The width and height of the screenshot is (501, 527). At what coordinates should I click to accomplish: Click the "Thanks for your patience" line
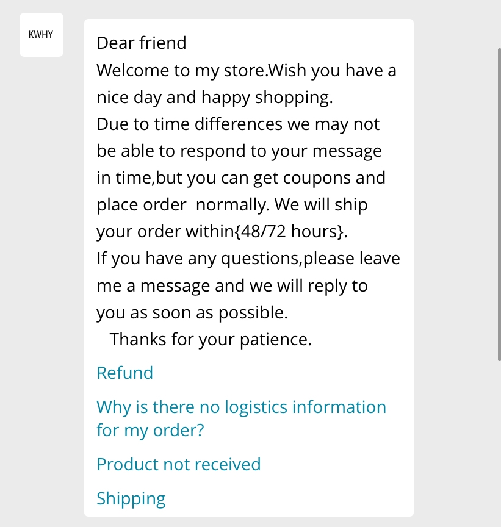tap(211, 339)
